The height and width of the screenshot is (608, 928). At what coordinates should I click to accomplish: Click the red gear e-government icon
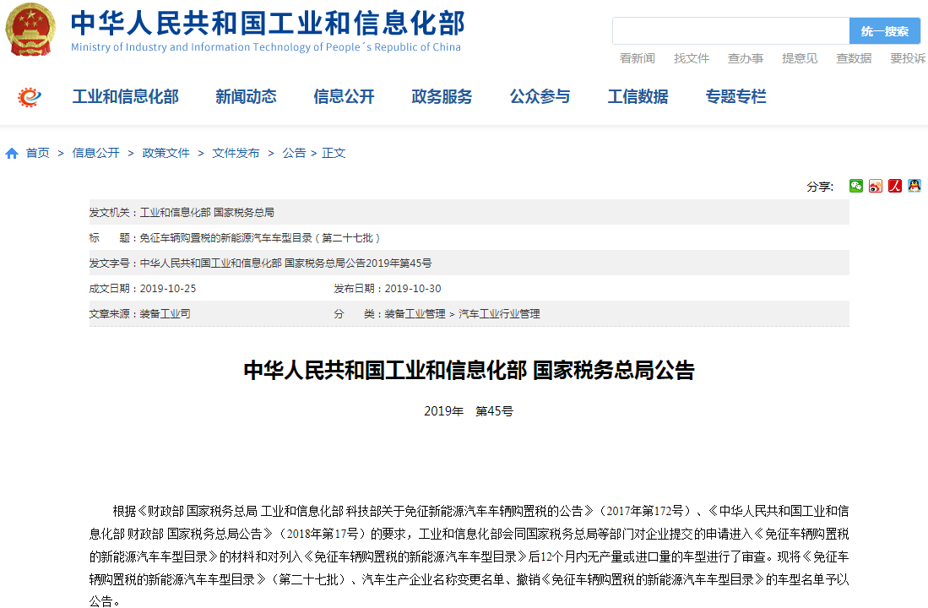point(30,96)
